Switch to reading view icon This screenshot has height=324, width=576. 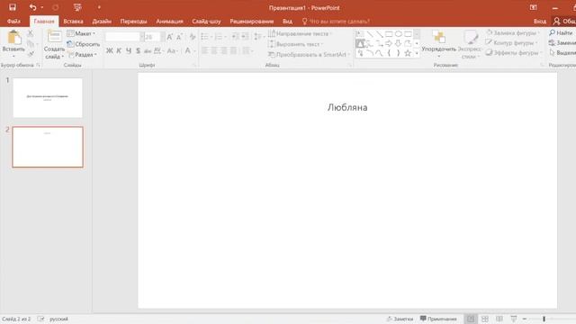[499, 319]
